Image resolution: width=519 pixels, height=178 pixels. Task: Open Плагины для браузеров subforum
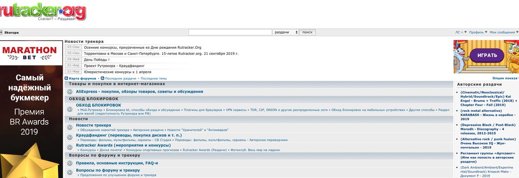pos(203,110)
